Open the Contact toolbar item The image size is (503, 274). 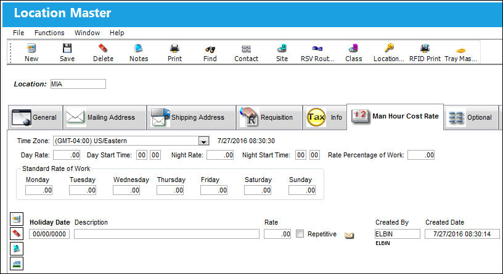point(246,52)
